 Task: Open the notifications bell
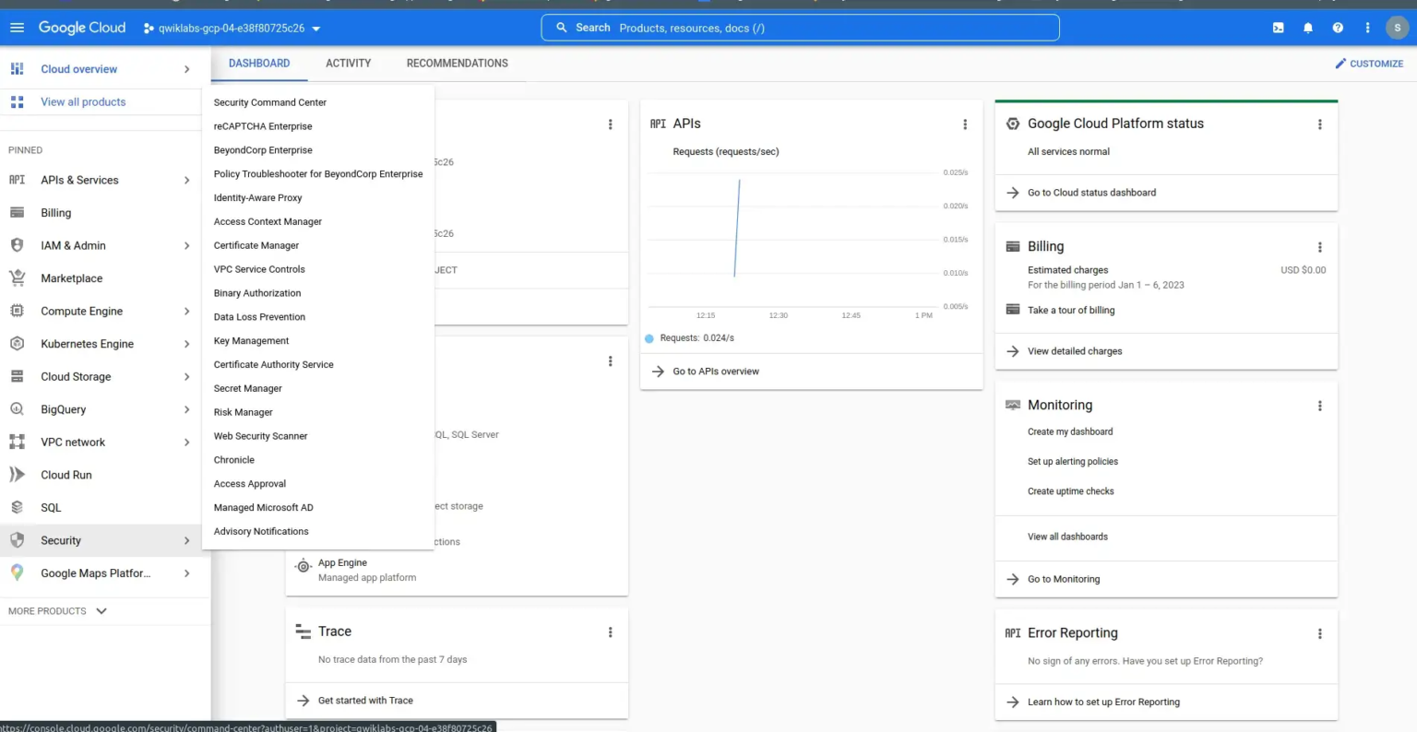[1307, 27]
